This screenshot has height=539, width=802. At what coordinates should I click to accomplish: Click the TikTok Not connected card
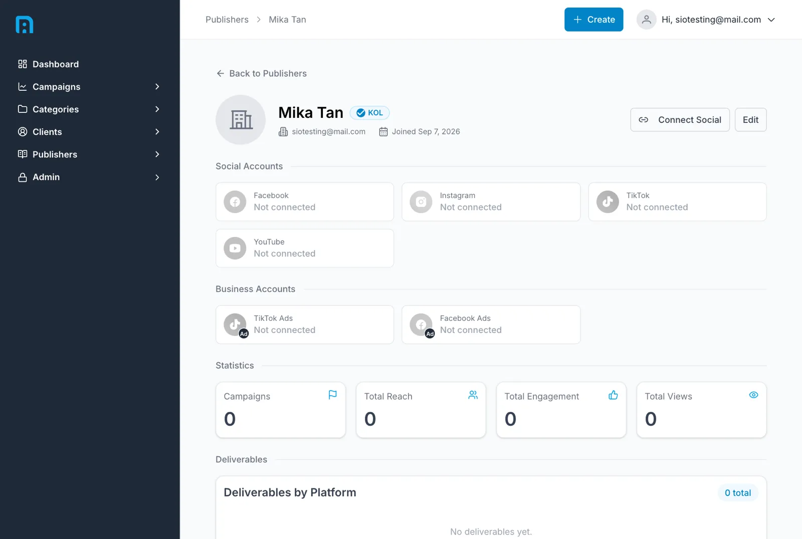[677, 202]
